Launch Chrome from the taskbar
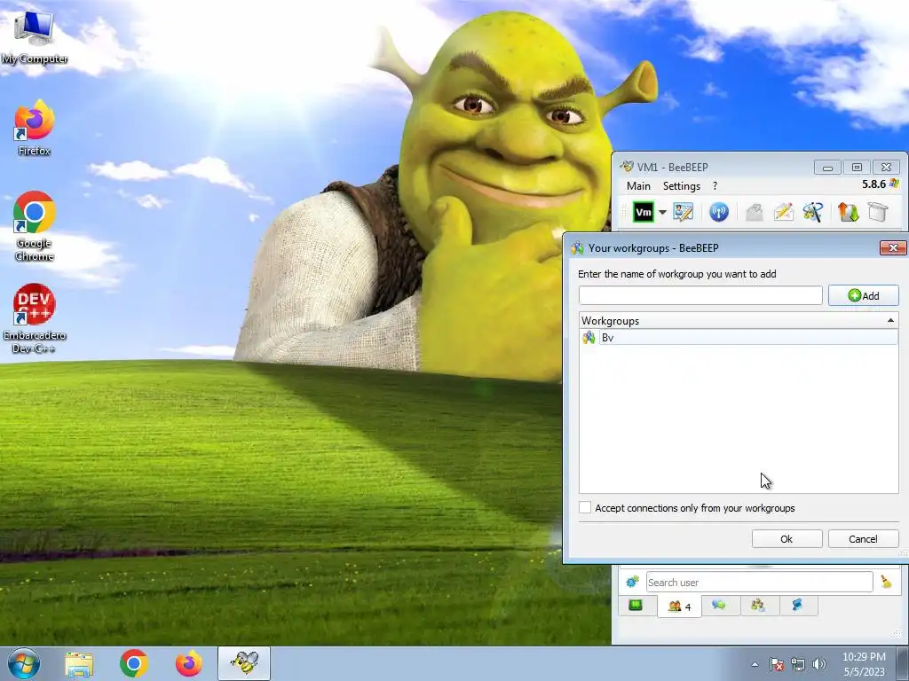The height and width of the screenshot is (681, 909). coord(134,663)
